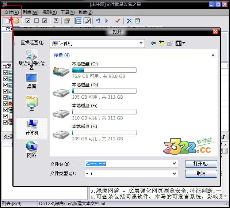Select Libraries (库) in the dialog sidebar
The height and width of the screenshot is (208, 230).
coord(31,103)
